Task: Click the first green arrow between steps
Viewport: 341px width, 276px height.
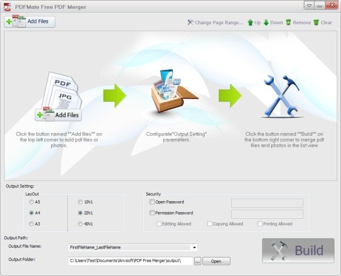Action: pyautogui.click(x=115, y=96)
